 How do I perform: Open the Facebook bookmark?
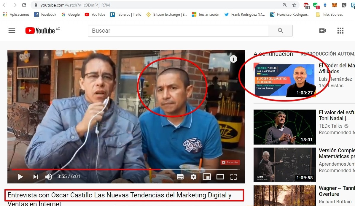[45, 15]
